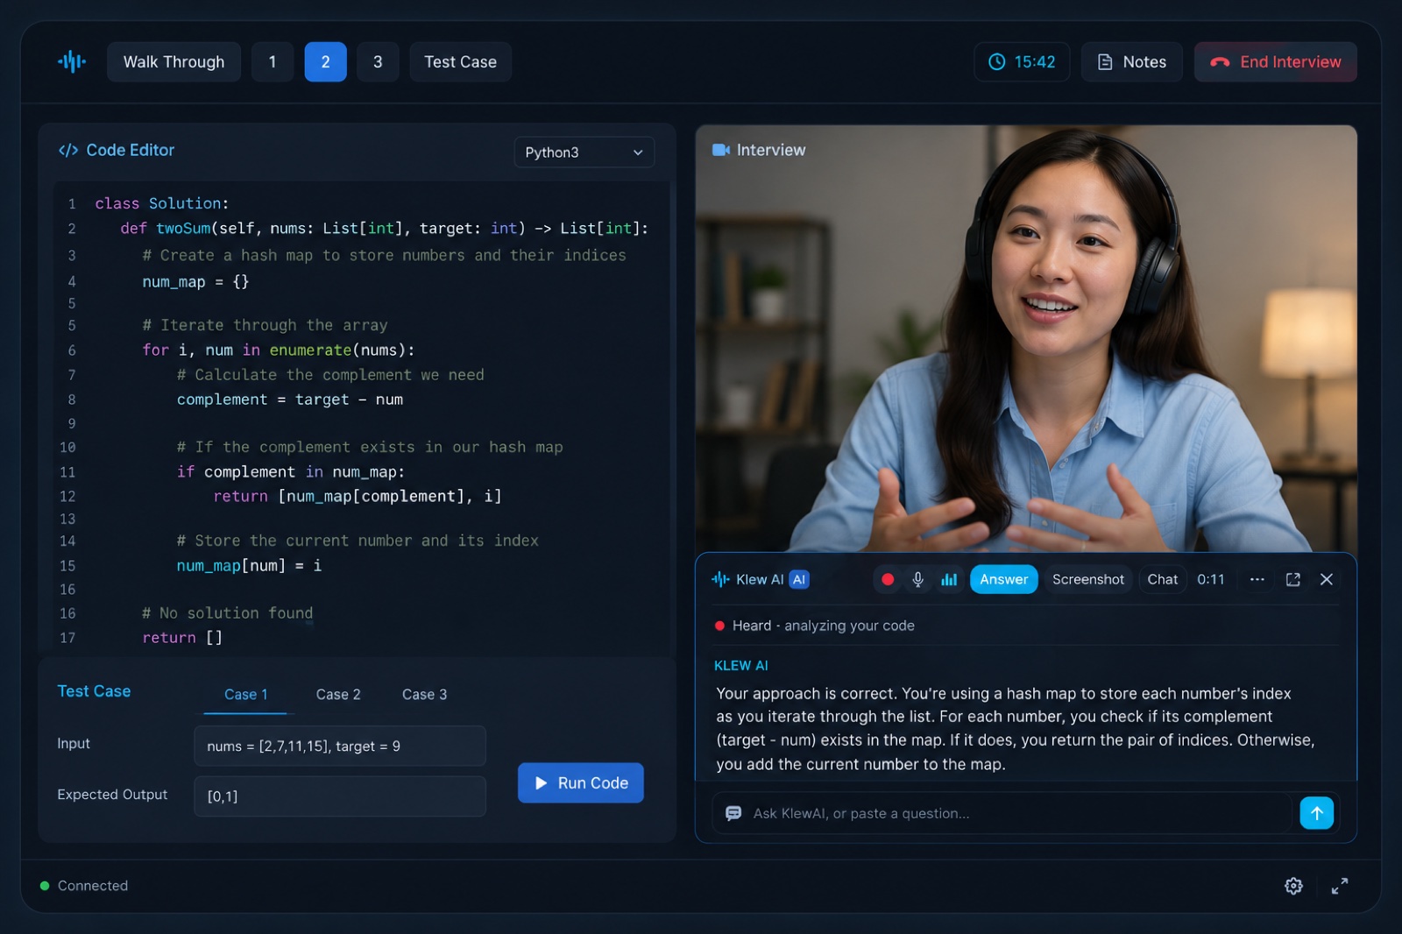This screenshot has width=1402, height=934.
Task: Click the 0:11 recording timer
Action: (1210, 579)
